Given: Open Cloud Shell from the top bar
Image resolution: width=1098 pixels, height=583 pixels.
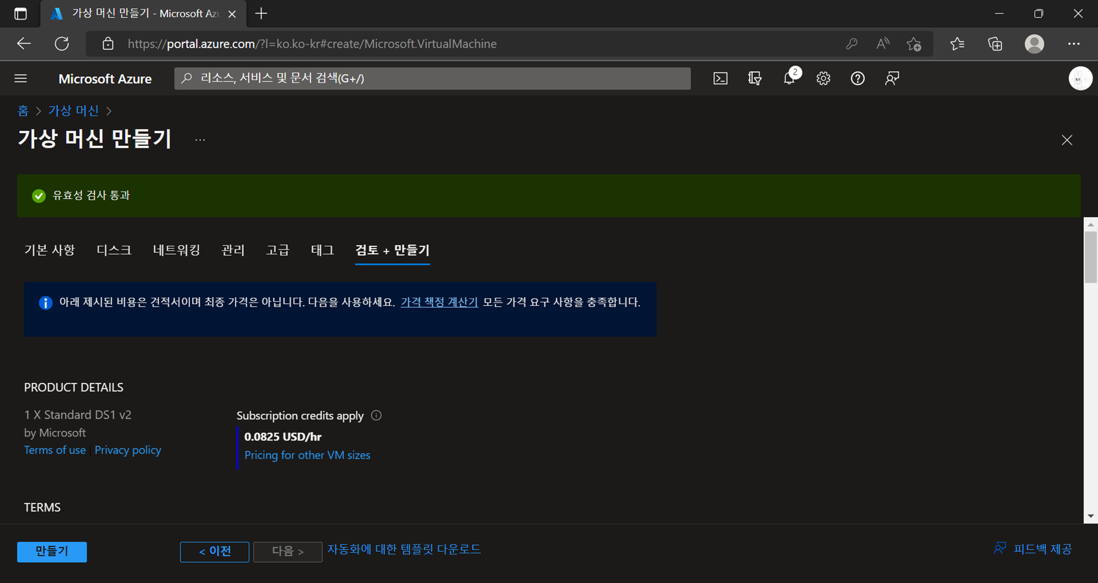Looking at the screenshot, I should pyautogui.click(x=720, y=78).
